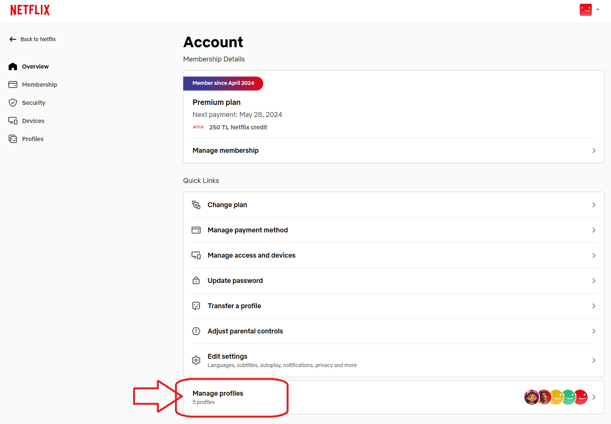The image size is (611, 424).
Task: Go to the Membership sidebar menu item
Action: (x=40, y=84)
